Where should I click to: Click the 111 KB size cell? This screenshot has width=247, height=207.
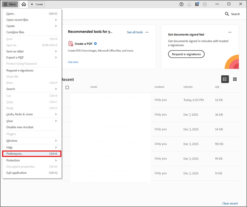[219, 159]
